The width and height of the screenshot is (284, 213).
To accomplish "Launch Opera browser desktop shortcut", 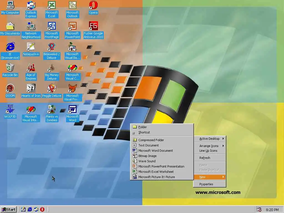I will (x=93, y=8).
